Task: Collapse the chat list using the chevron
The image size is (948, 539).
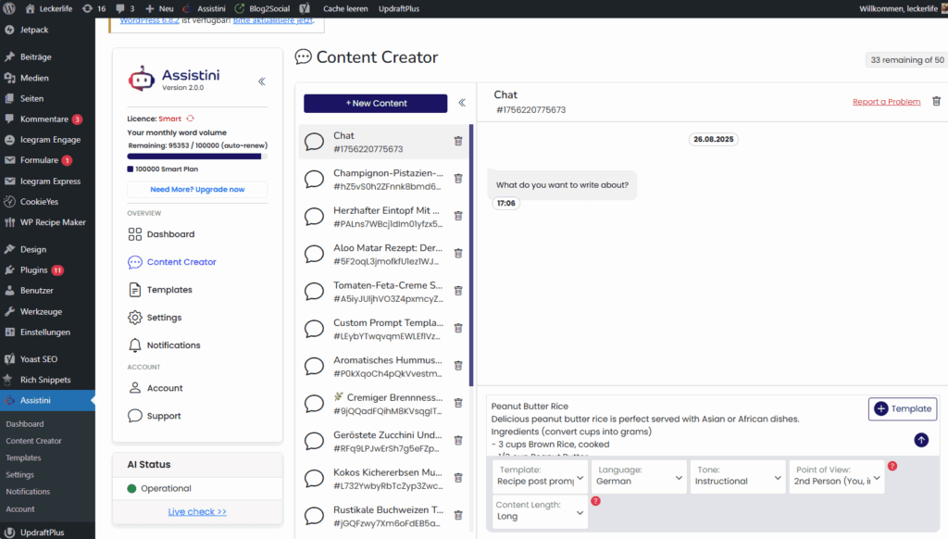Action: coord(462,103)
